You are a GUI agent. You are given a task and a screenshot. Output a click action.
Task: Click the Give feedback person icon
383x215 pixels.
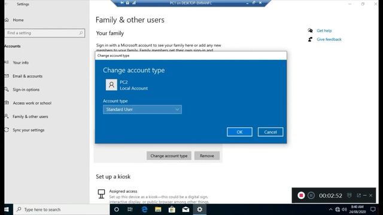pos(310,39)
